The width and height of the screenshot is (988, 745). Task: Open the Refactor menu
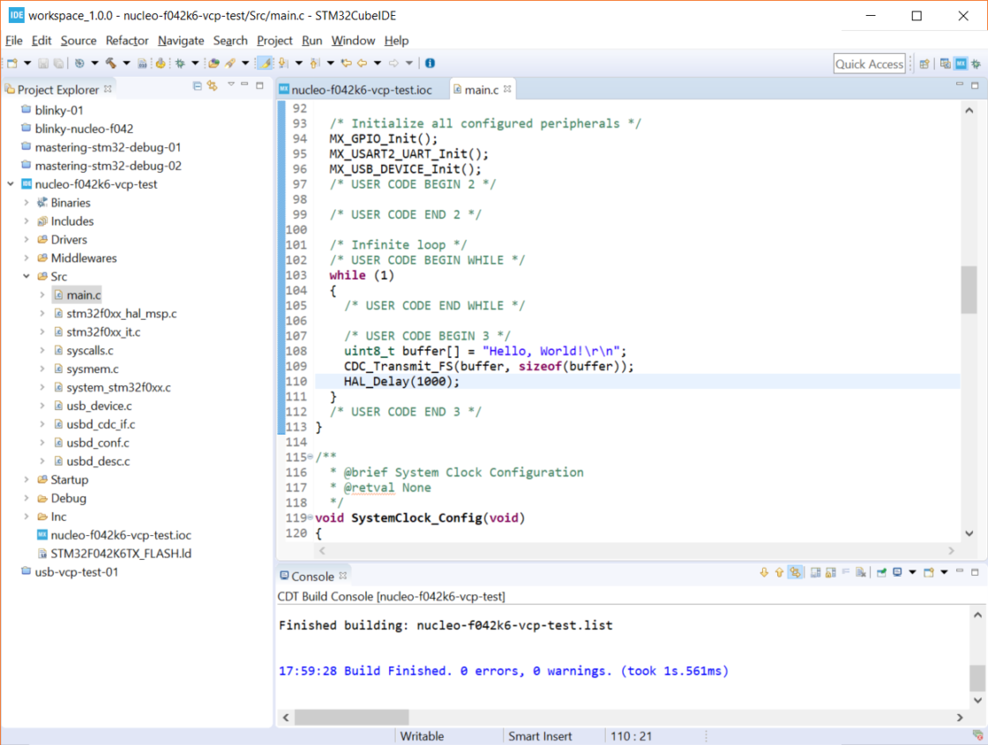point(126,41)
